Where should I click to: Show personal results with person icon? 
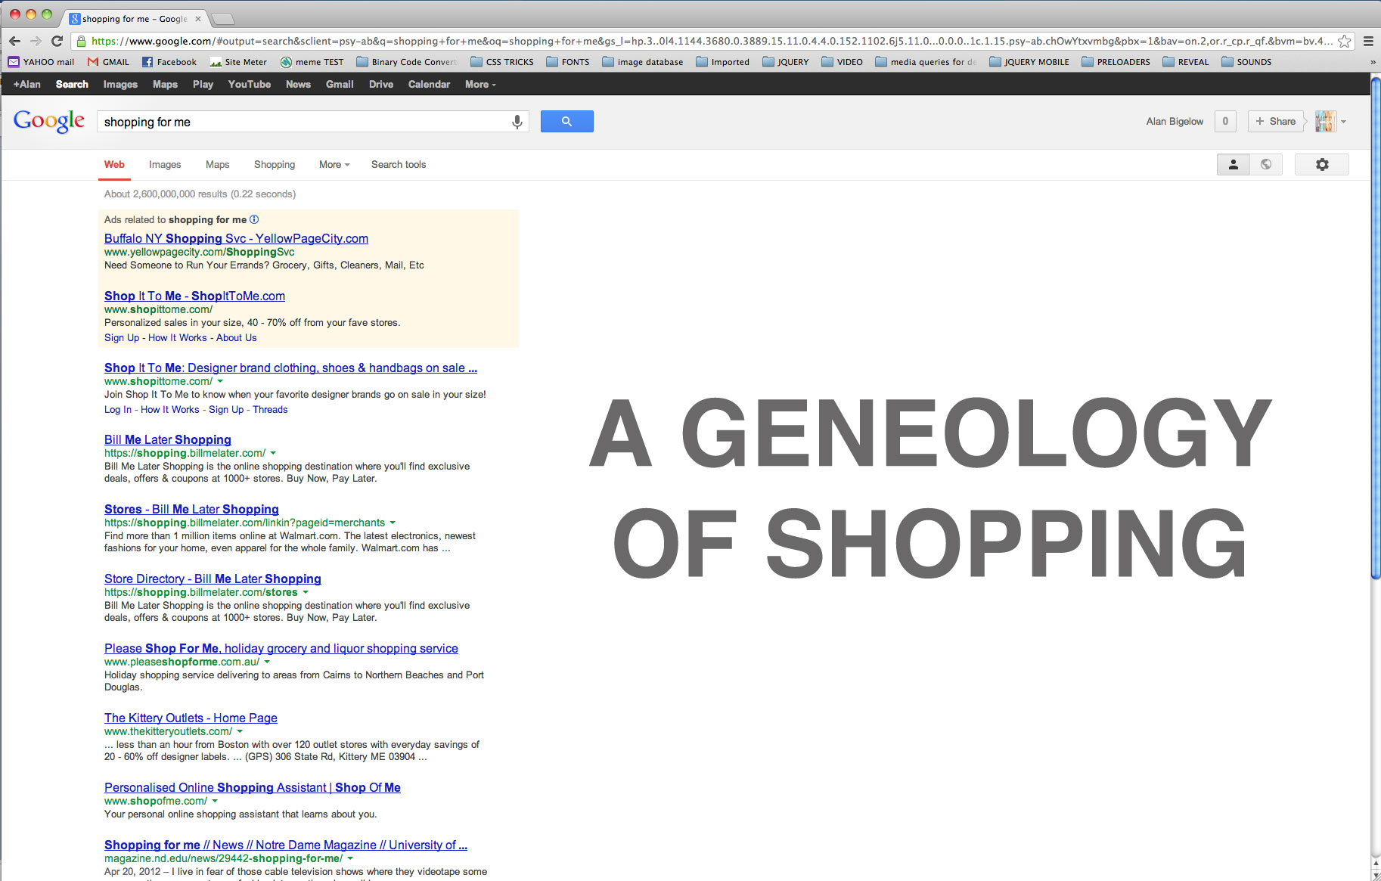tap(1233, 164)
